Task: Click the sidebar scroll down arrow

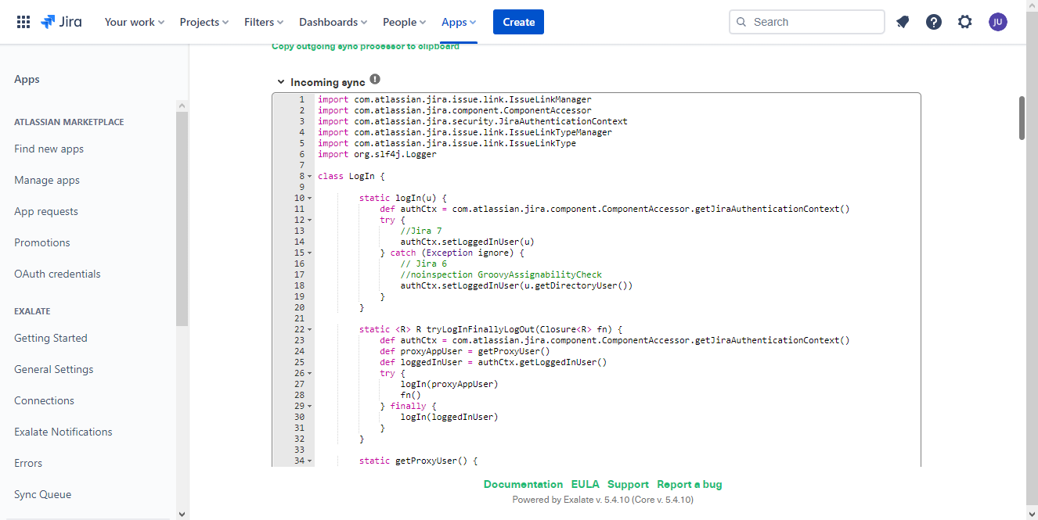Action: [182, 513]
